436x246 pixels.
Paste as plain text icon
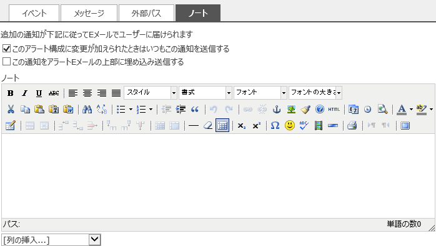click(54, 109)
